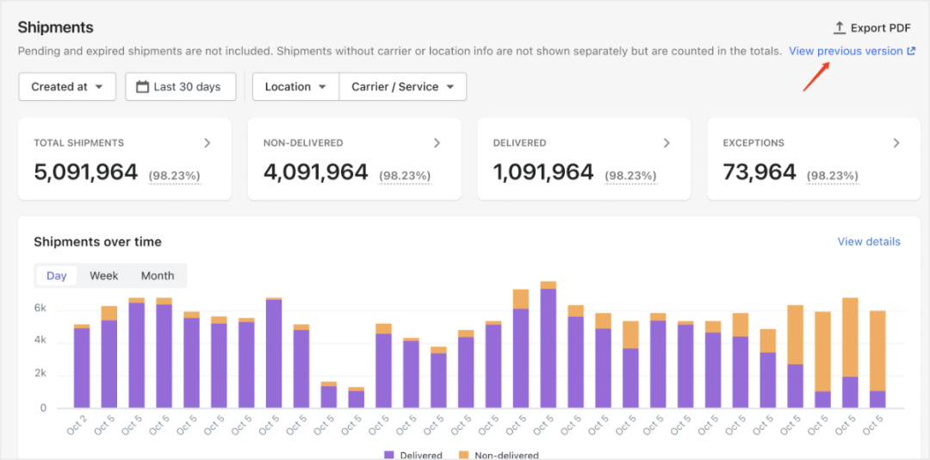Click the Delivered value 1,091,964
This screenshot has height=460, width=930.
(543, 172)
